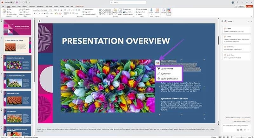Click Increase Font Size button
Viewport: 254px width, 138px height.
pyautogui.click(x=56, y=10)
